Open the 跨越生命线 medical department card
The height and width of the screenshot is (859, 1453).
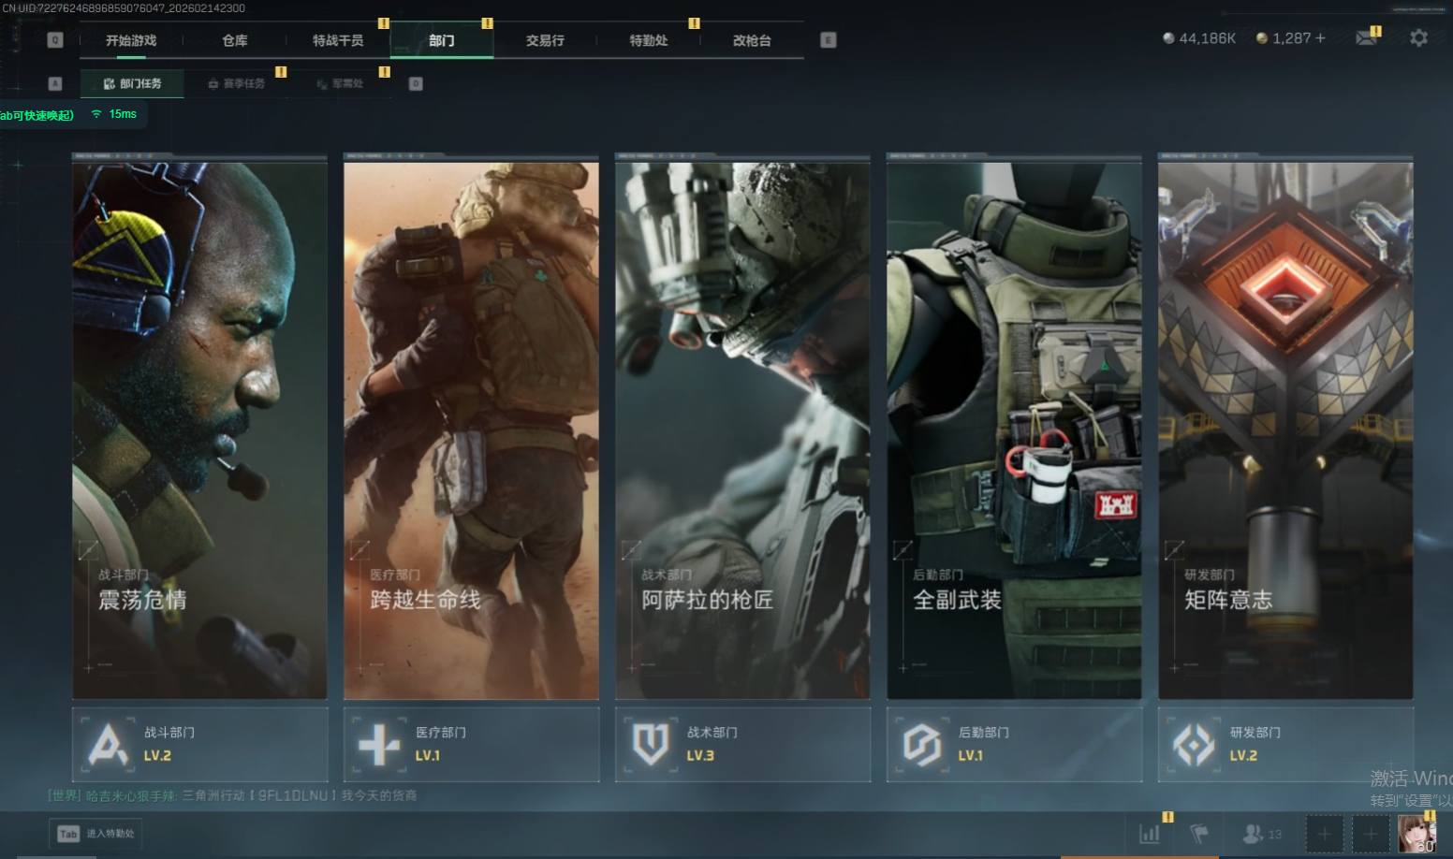tap(471, 430)
